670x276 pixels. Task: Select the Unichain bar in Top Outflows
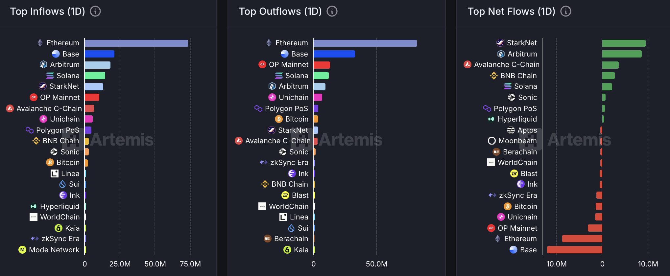(x=318, y=97)
